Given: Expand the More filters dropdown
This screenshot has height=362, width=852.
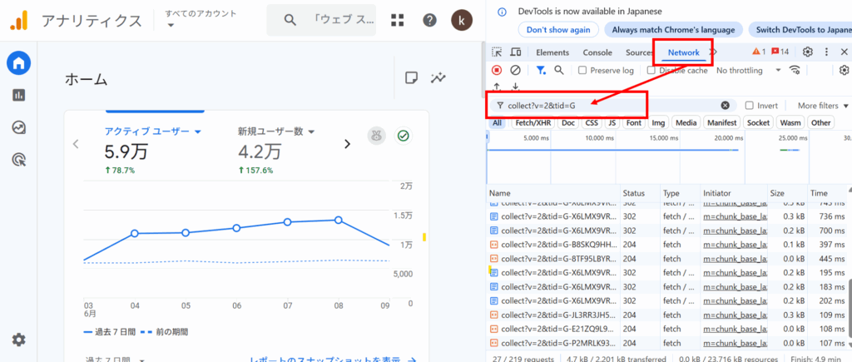Looking at the screenshot, I should 823,106.
